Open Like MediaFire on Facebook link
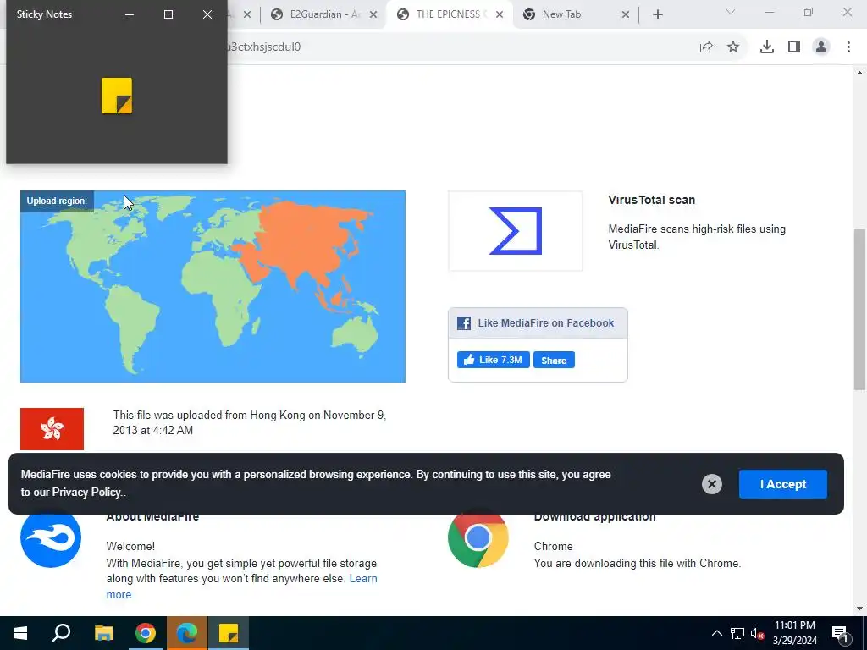The height and width of the screenshot is (650, 867). tap(546, 323)
